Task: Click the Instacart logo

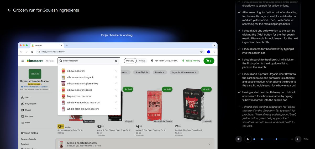Action: 35,61
